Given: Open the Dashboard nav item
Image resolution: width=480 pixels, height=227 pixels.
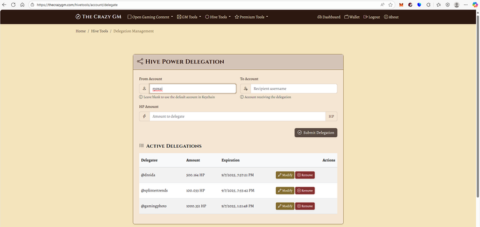Looking at the screenshot, I should tap(329, 17).
